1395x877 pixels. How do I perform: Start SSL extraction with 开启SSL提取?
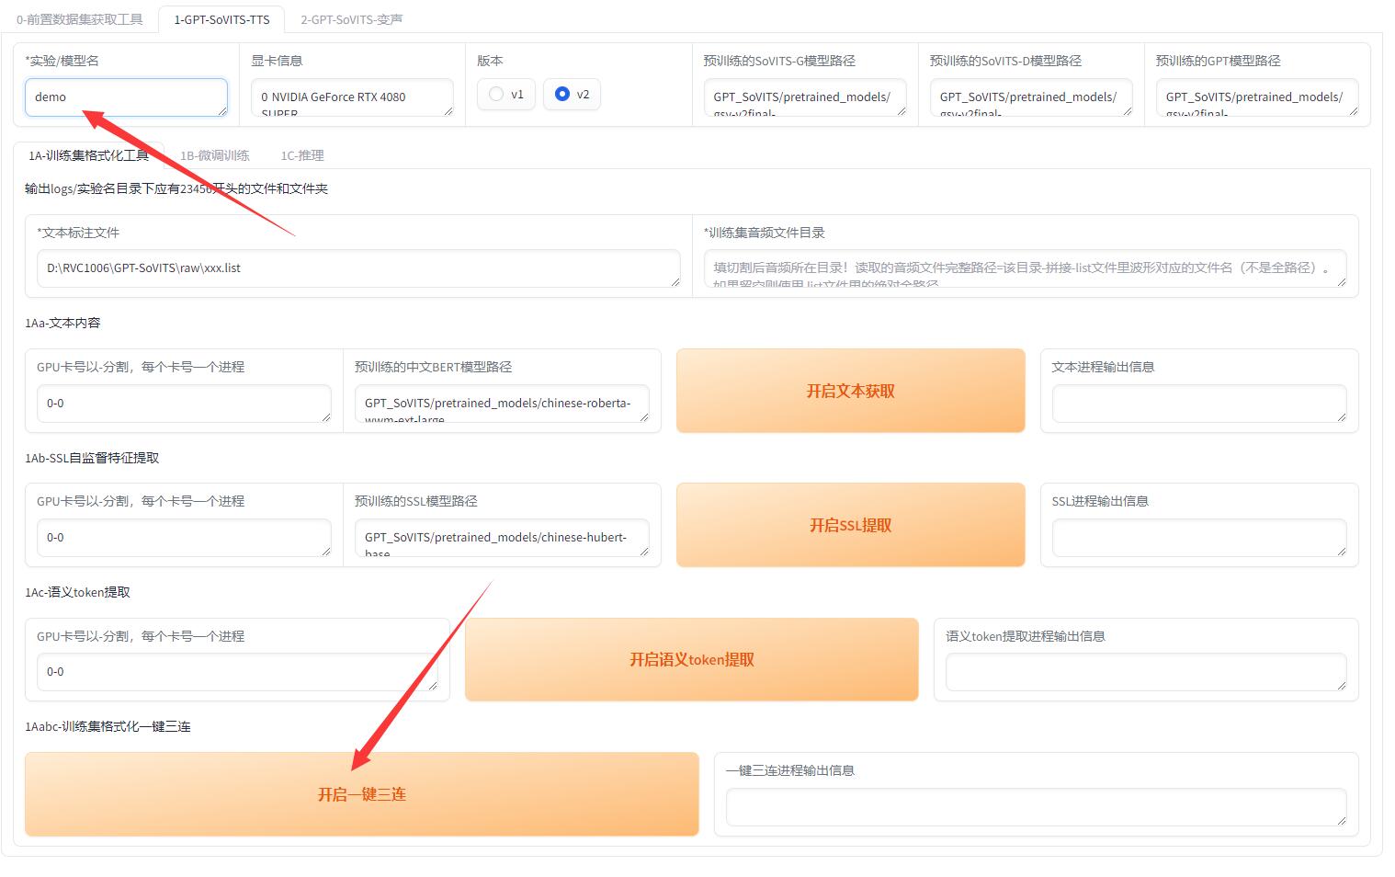point(850,525)
